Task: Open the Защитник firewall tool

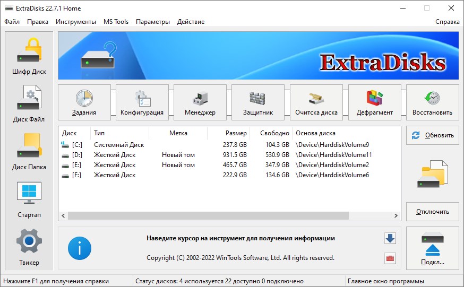Action: pos(258,102)
